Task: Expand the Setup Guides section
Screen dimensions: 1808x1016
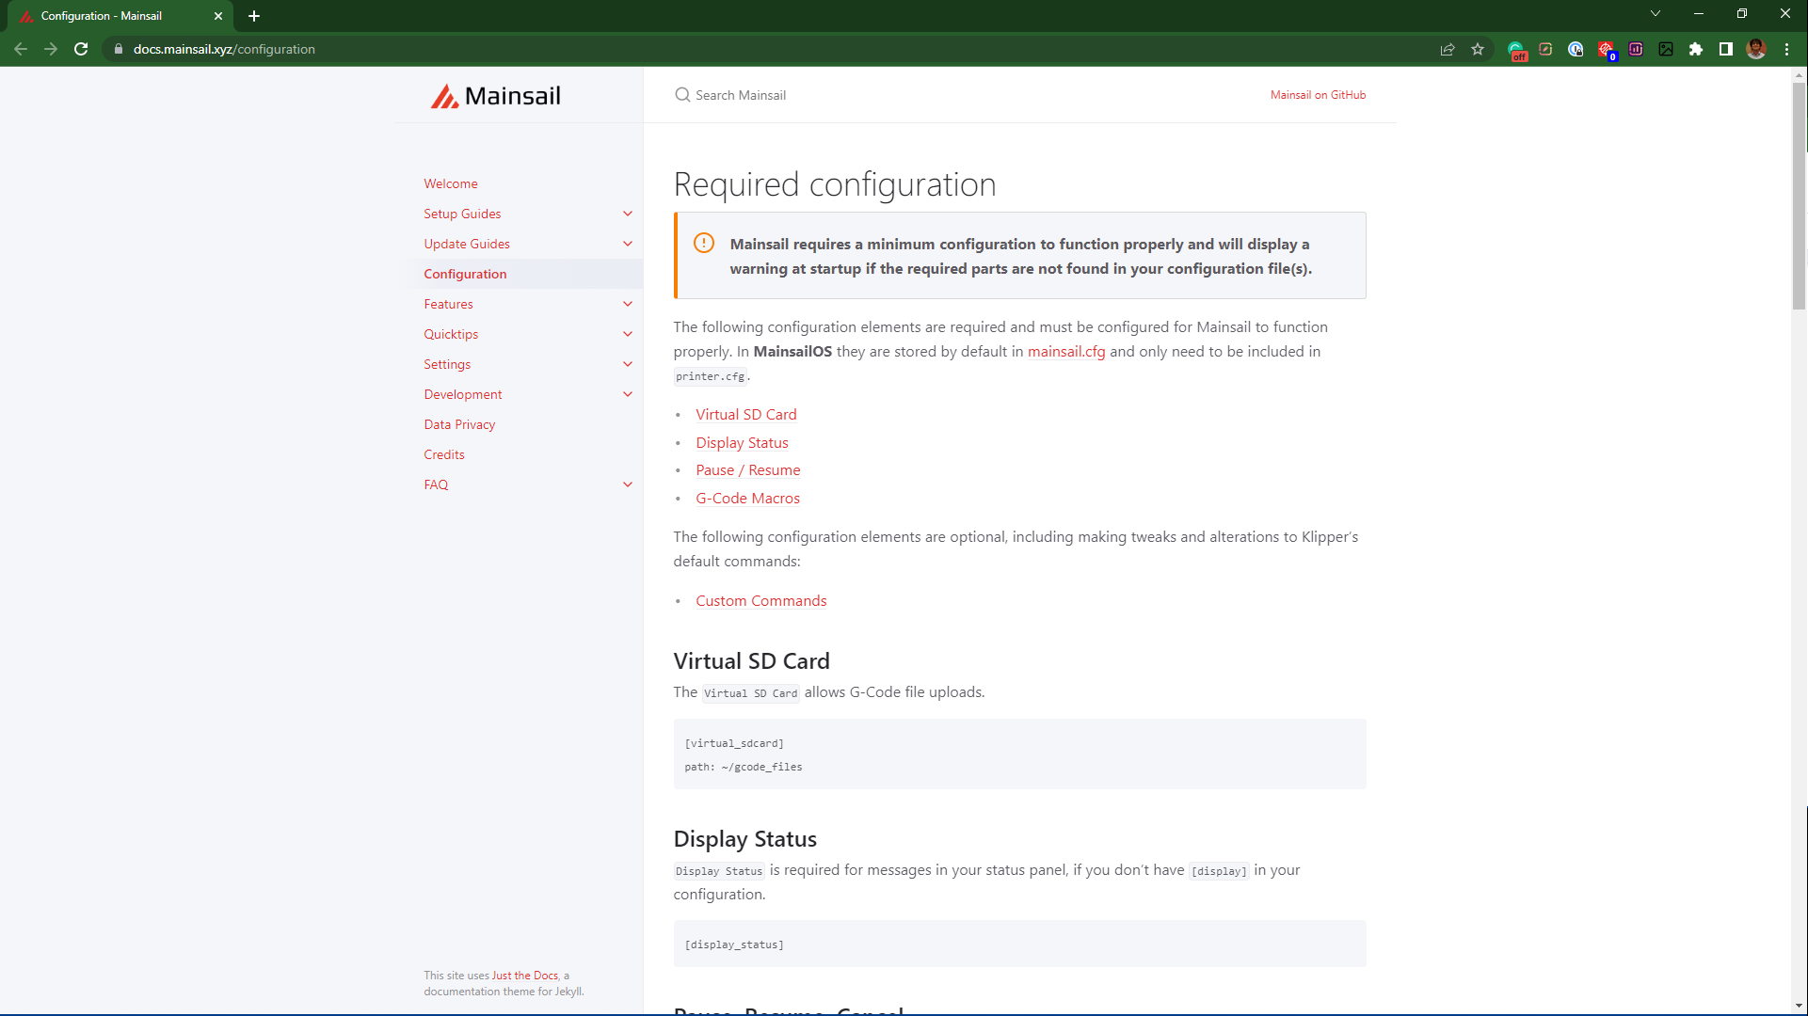Action: coord(628,214)
